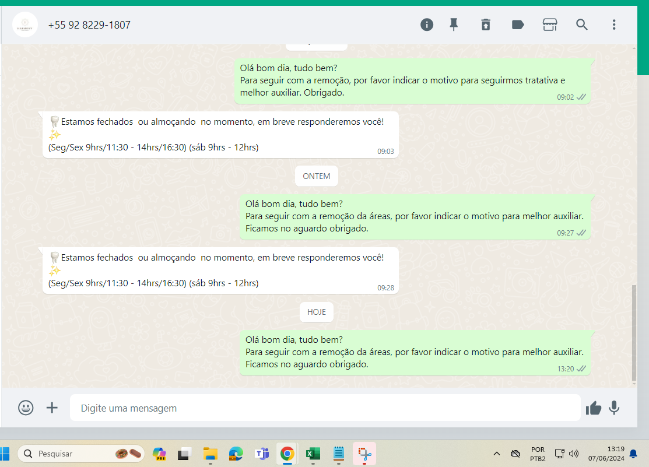649x467 pixels.
Task: Open the emoji picker
Action: point(26,408)
